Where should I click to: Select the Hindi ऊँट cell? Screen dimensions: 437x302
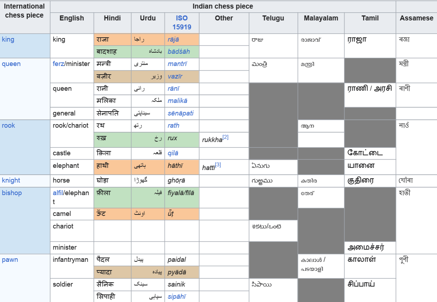click(x=112, y=214)
